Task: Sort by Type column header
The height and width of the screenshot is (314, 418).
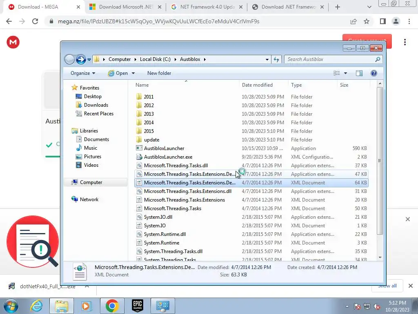Action: pyautogui.click(x=312, y=85)
